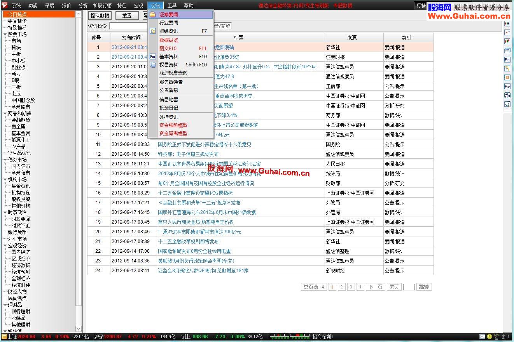Viewport: 514px width, 342px height.
Task: Click the document icon beside 权息资料 menu entry
Action: coord(153,65)
